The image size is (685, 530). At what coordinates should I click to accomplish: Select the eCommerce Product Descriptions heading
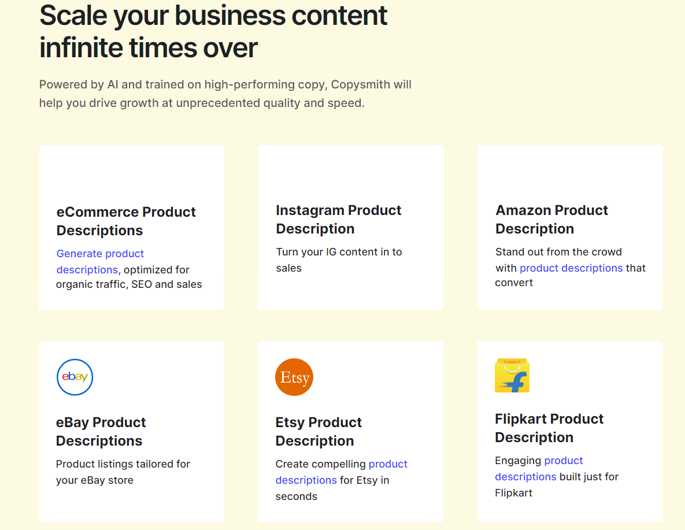pyautogui.click(x=125, y=221)
